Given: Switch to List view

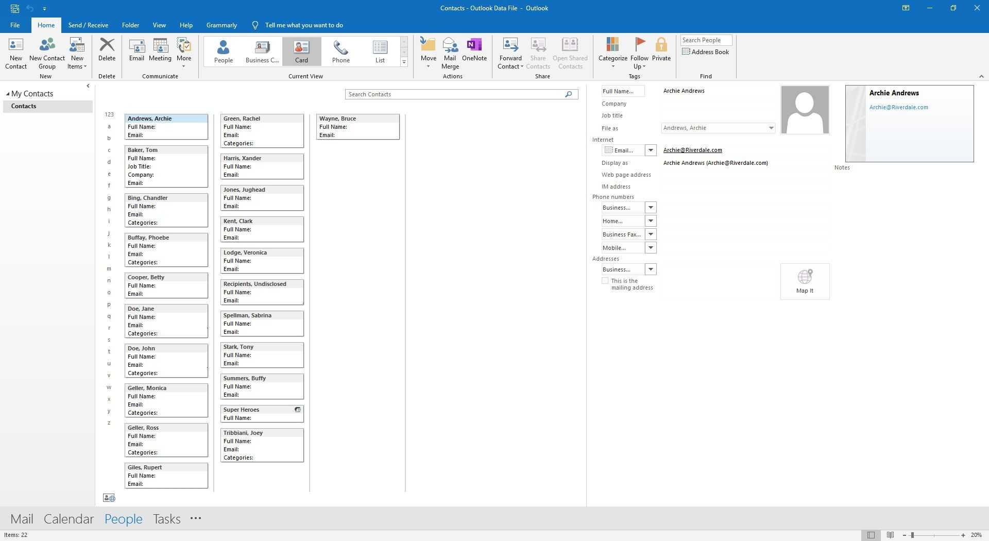Looking at the screenshot, I should [380, 51].
